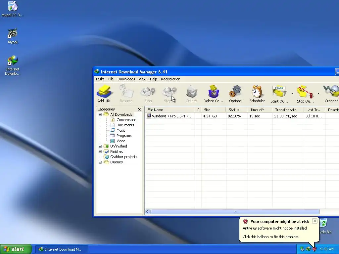Click the red security shield tray icon
Image resolution: width=339 pixels, height=254 pixels.
click(x=315, y=249)
